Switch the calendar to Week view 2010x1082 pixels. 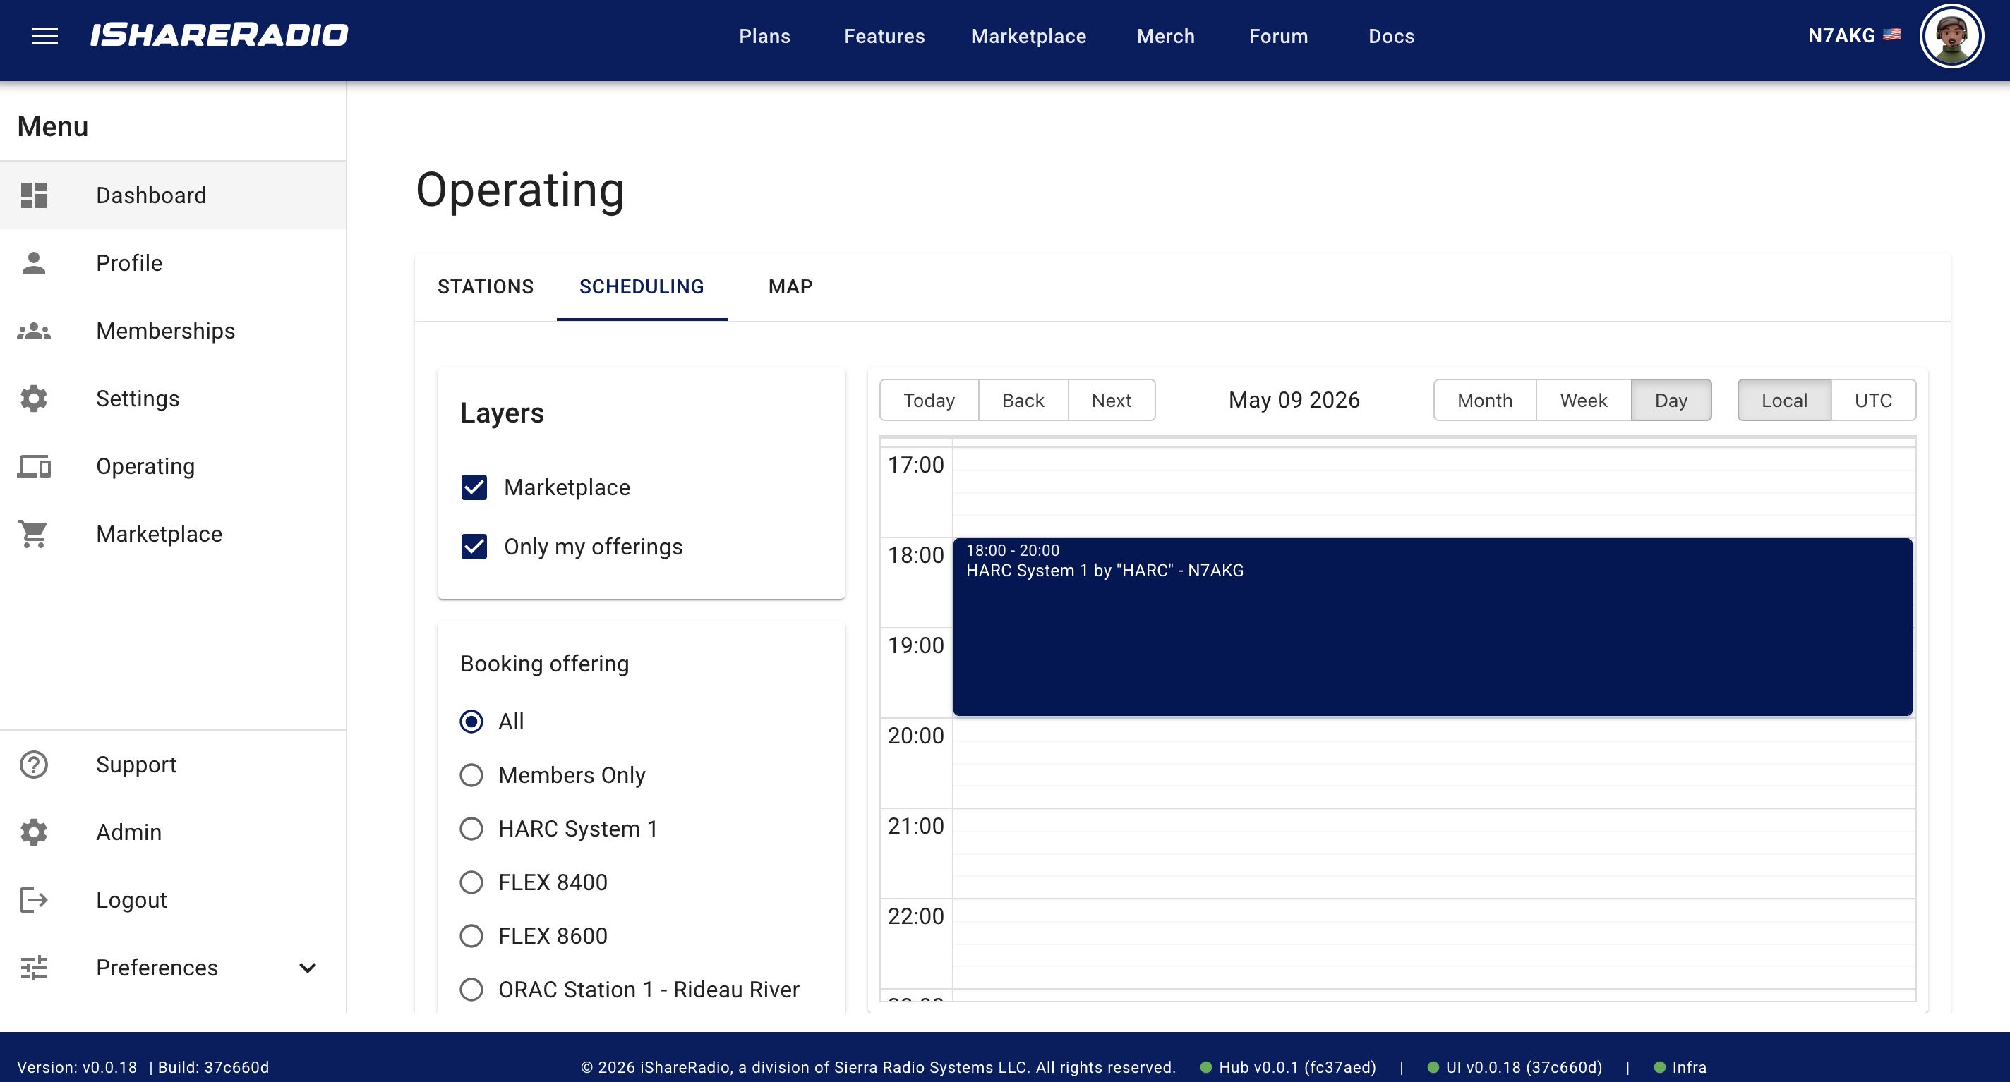tap(1583, 400)
